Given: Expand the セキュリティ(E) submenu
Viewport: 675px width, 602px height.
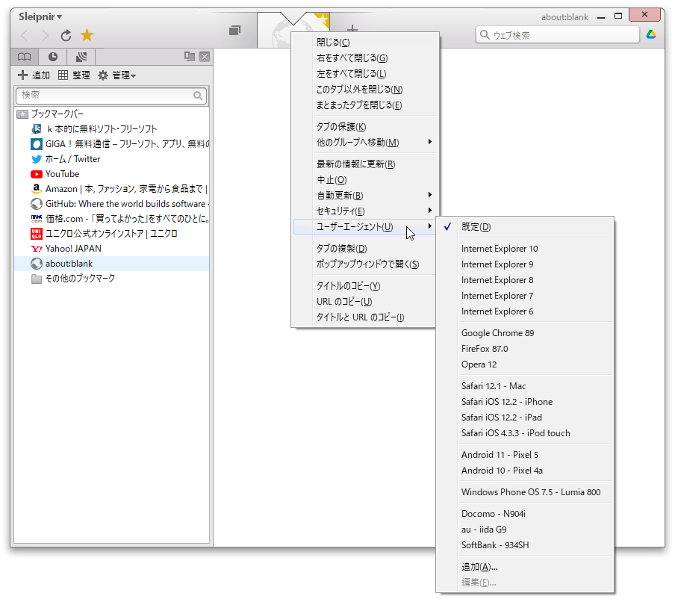Looking at the screenshot, I should (x=364, y=211).
